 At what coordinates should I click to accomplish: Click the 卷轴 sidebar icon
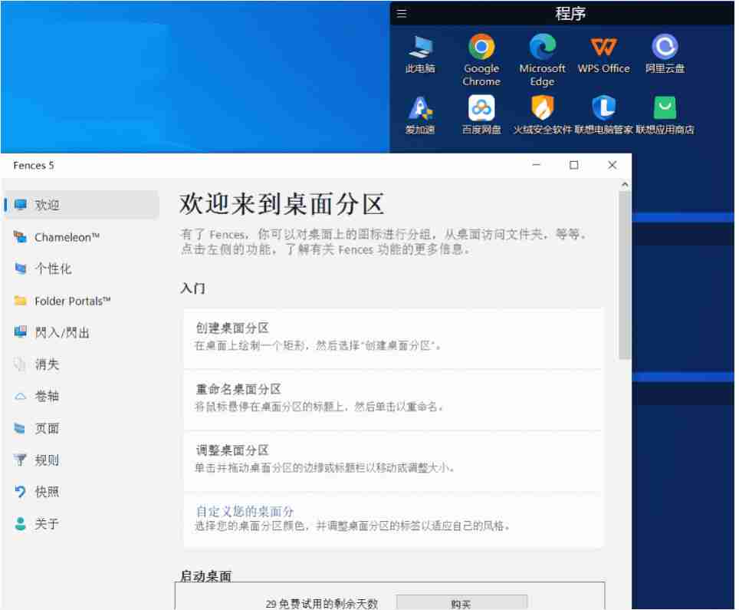(x=20, y=396)
